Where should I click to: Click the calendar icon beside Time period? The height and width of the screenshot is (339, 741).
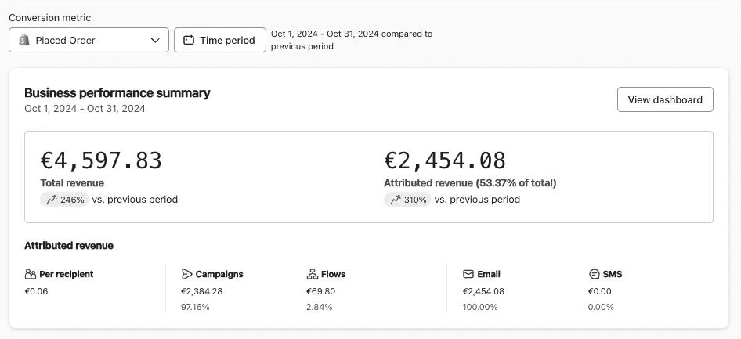point(189,40)
